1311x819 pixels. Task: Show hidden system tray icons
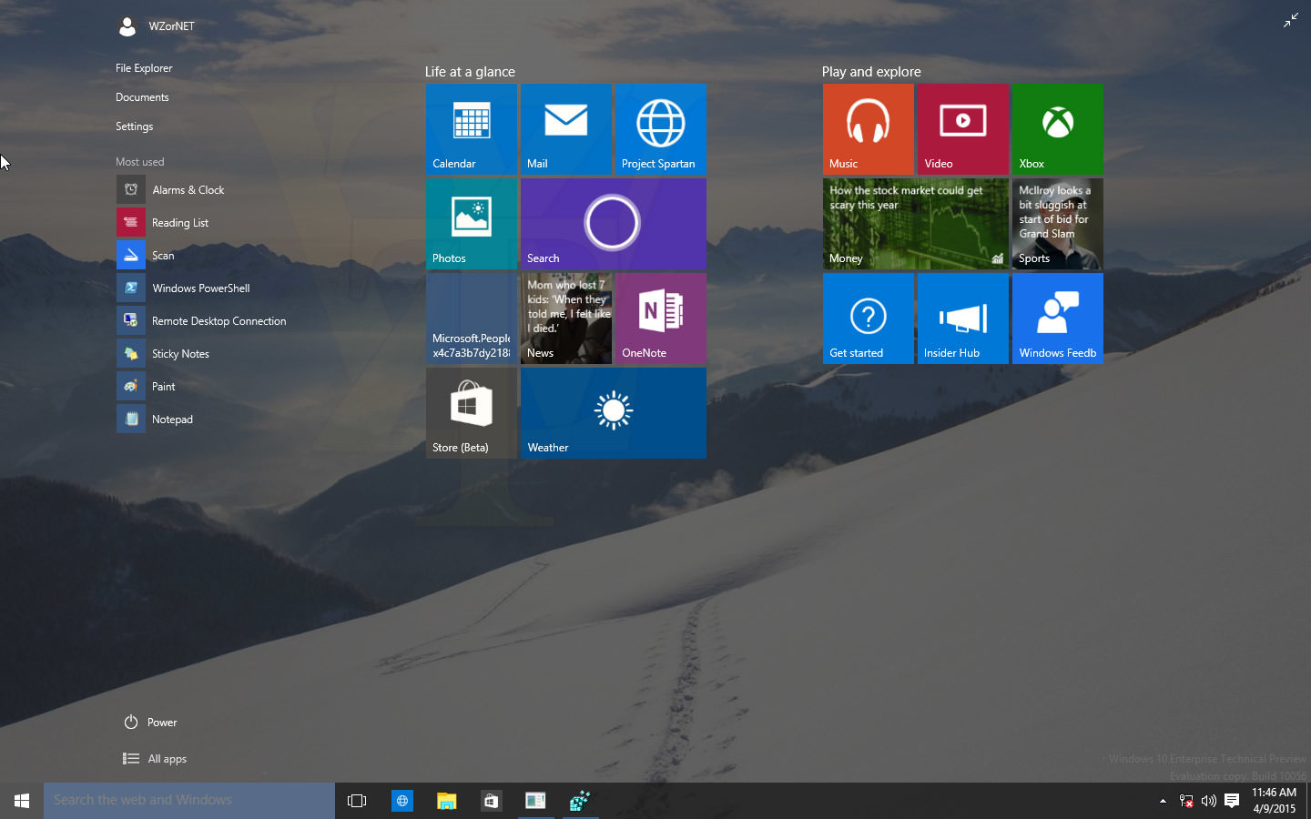[x=1163, y=801]
